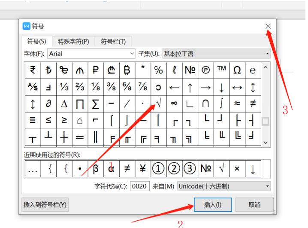The width and height of the screenshot is (308, 228).
Task: Select the house ⌂ symbol
Action: [80, 121]
